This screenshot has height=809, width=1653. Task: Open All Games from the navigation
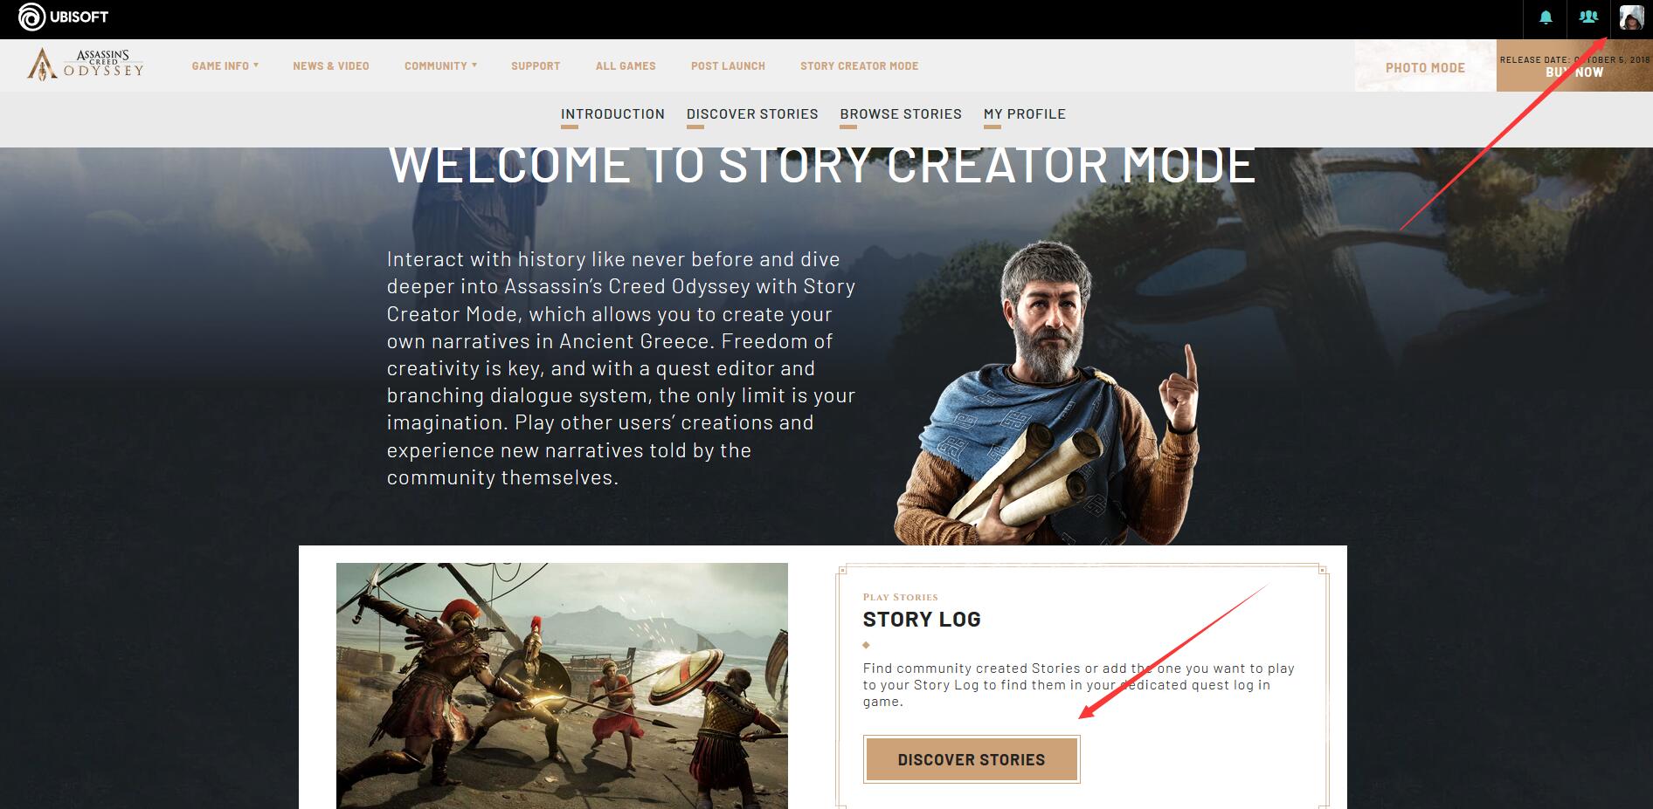click(626, 65)
